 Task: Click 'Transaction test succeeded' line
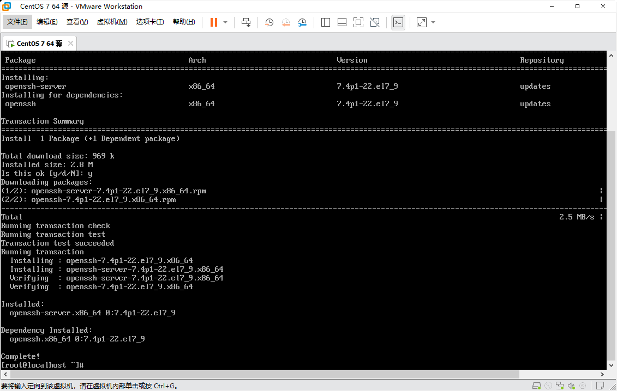tap(57, 243)
